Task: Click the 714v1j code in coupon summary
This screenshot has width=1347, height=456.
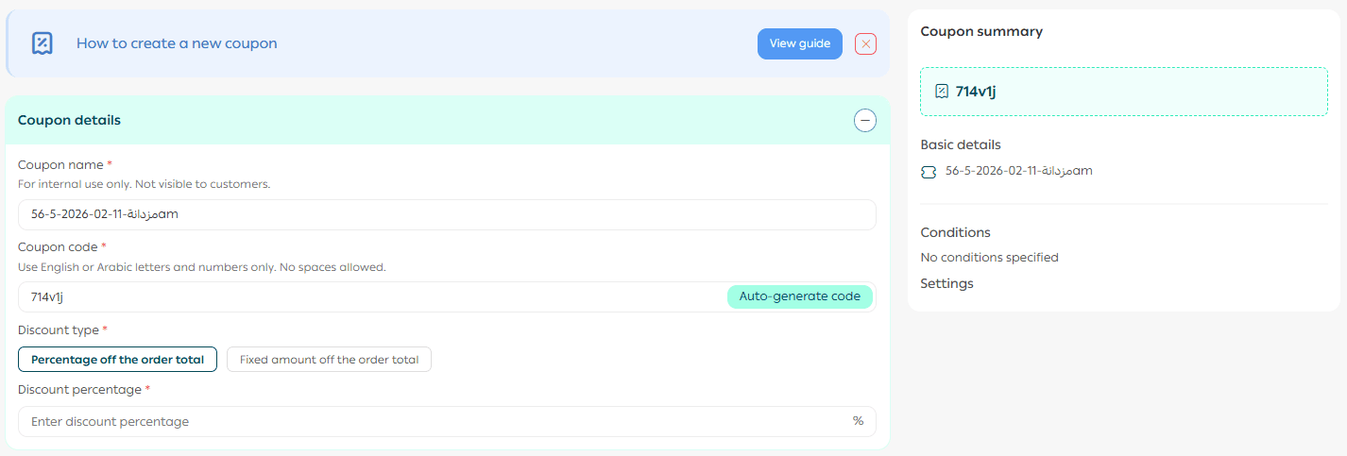Action: pos(976,92)
